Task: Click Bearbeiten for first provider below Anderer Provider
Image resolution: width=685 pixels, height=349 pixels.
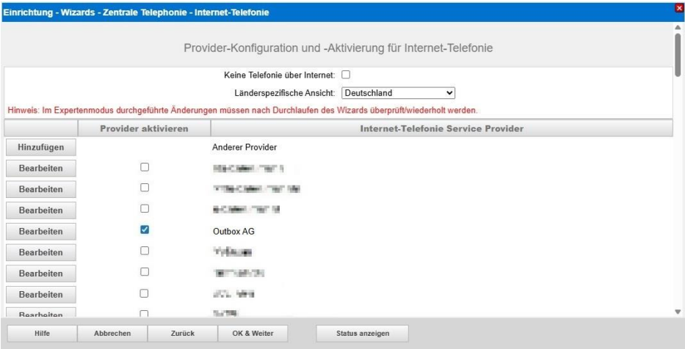Action: (x=40, y=168)
